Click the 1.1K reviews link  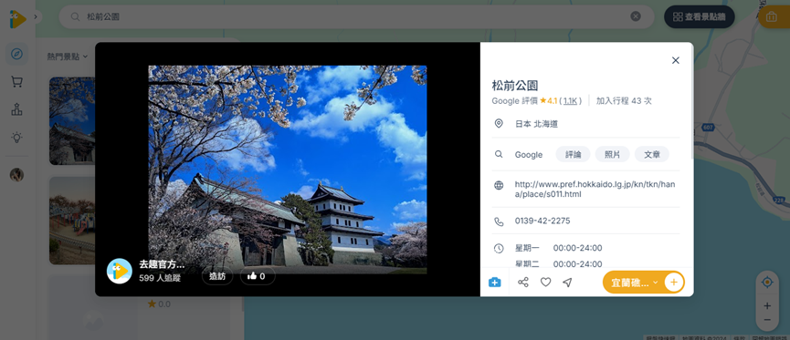point(570,100)
